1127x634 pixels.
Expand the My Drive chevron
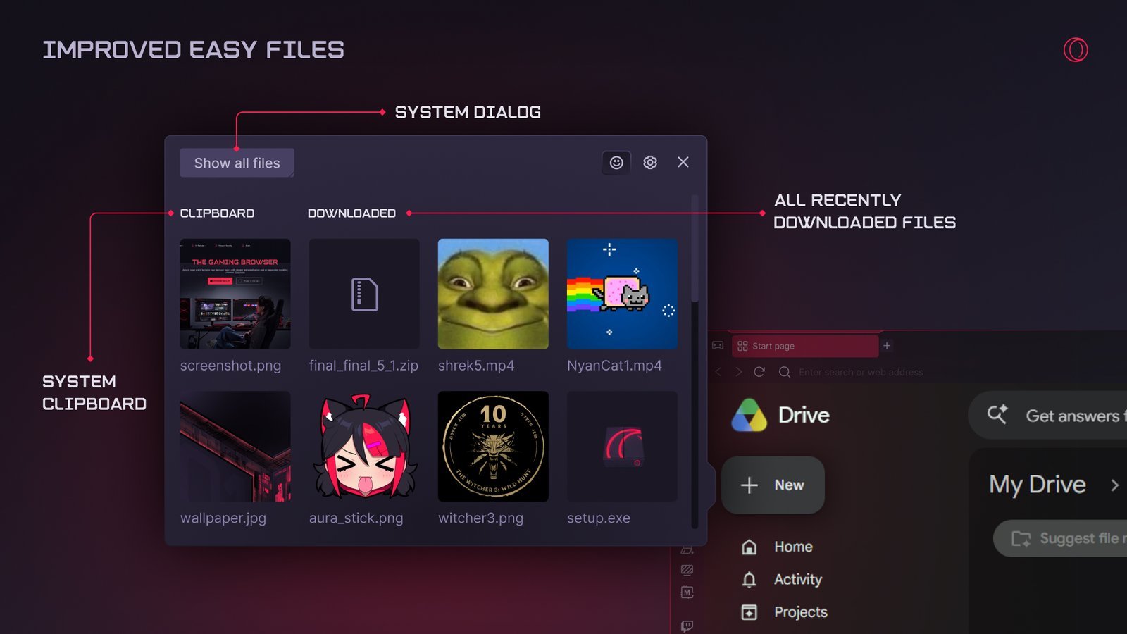pyautogui.click(x=1114, y=485)
